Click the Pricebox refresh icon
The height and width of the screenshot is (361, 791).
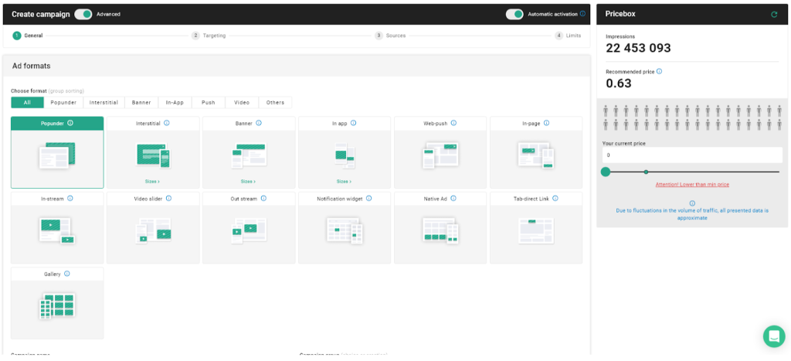pos(774,14)
